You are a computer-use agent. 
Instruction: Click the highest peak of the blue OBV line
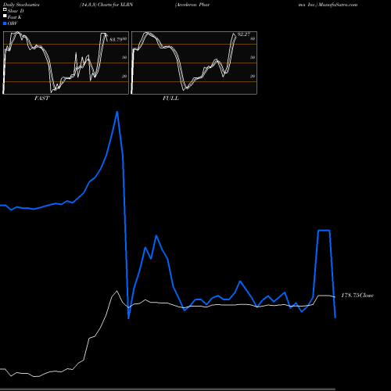(117, 112)
